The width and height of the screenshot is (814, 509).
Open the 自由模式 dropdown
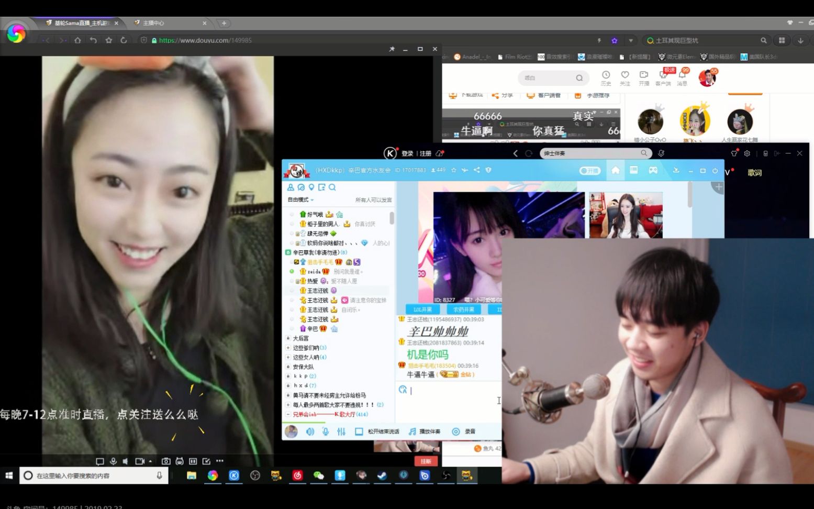point(300,200)
